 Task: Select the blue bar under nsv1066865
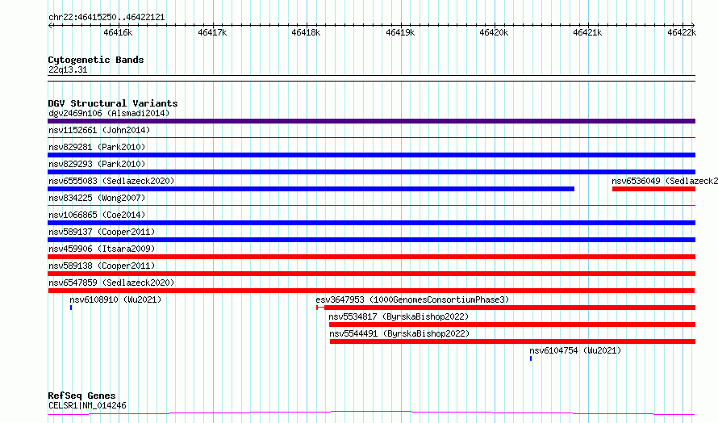point(371,223)
